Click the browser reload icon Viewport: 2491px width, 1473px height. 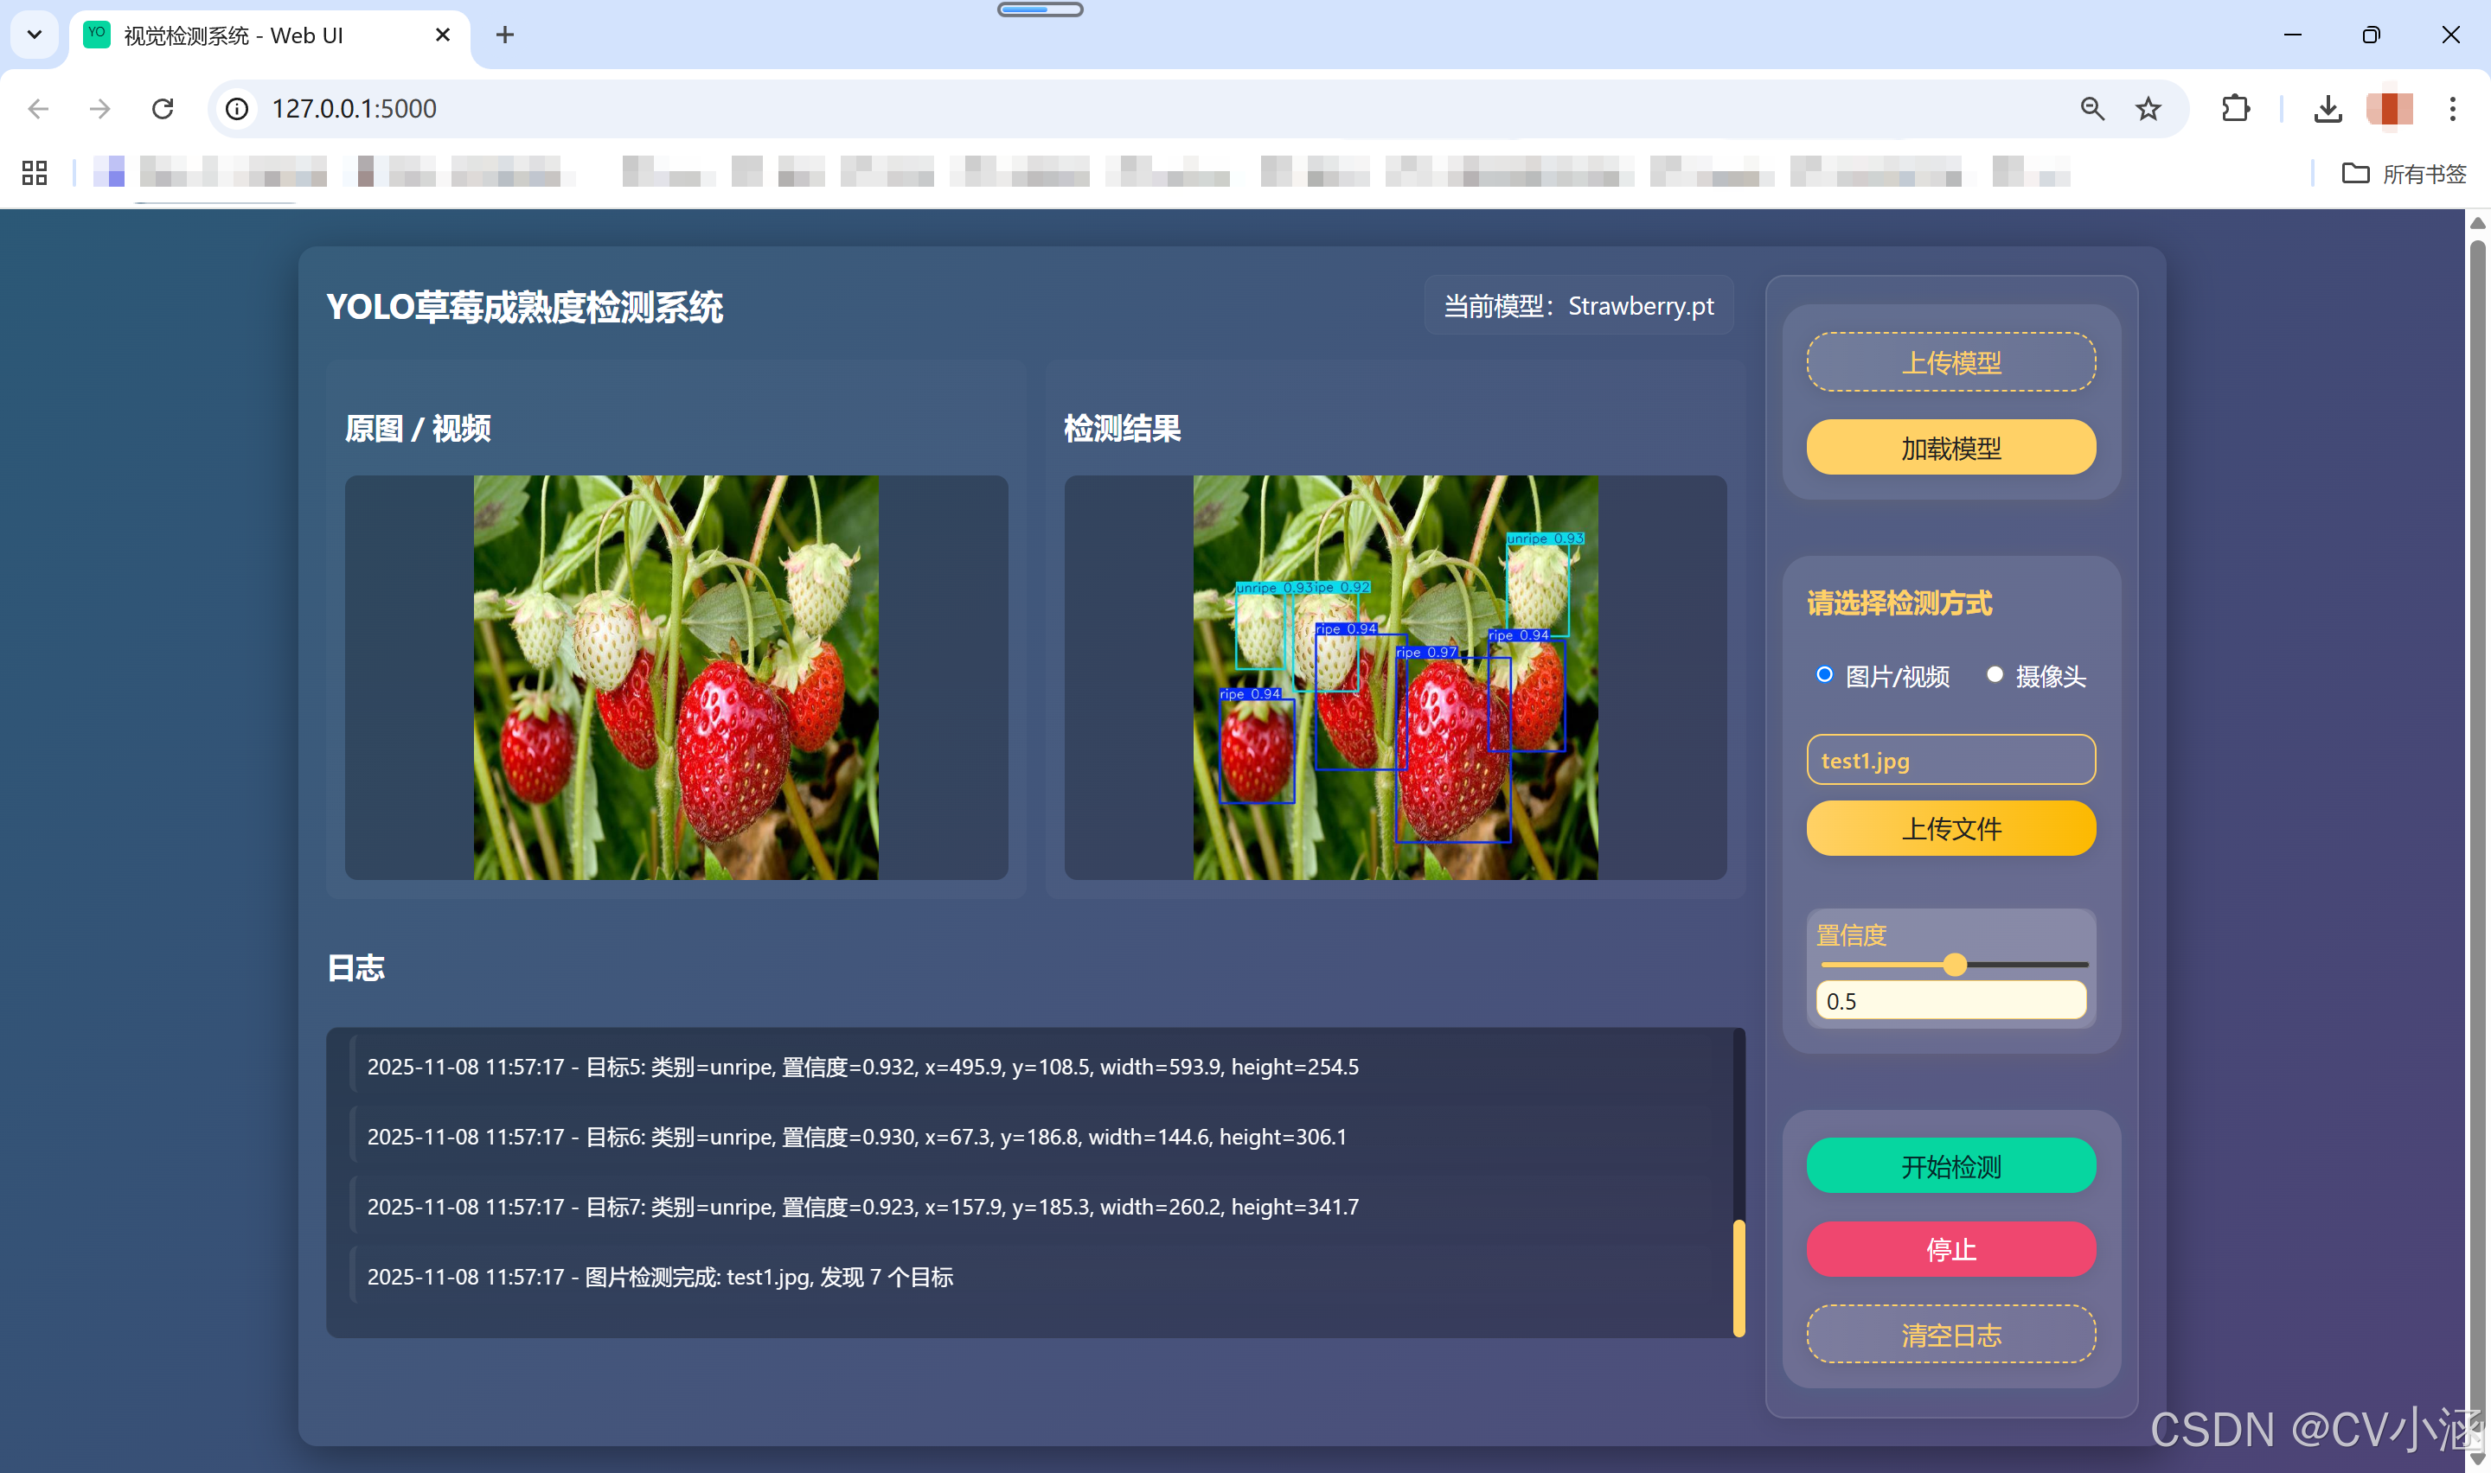pyautogui.click(x=163, y=108)
